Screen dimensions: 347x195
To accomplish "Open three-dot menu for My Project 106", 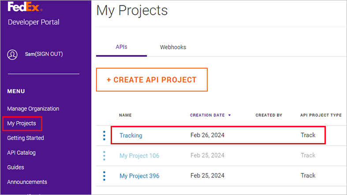I will (104, 155).
